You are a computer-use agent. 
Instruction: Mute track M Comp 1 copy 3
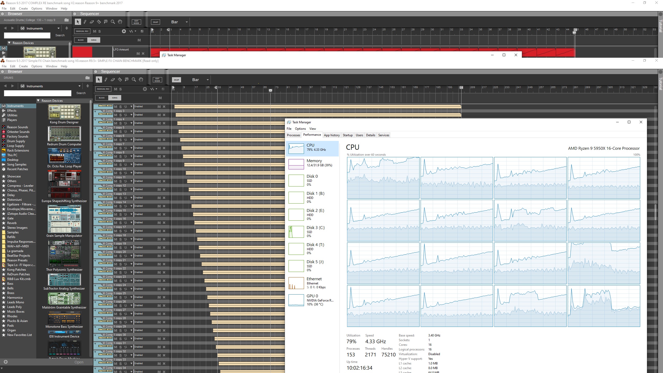coord(116,115)
